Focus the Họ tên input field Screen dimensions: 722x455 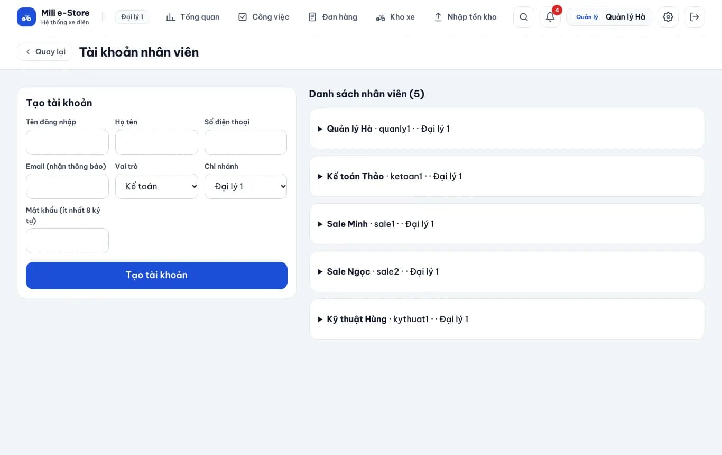(156, 142)
